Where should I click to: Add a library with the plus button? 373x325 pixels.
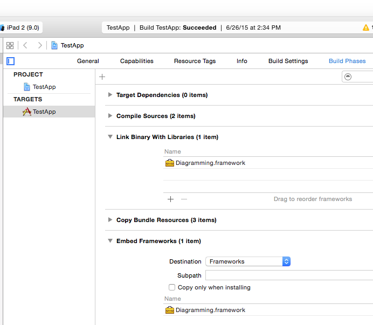pyautogui.click(x=171, y=199)
